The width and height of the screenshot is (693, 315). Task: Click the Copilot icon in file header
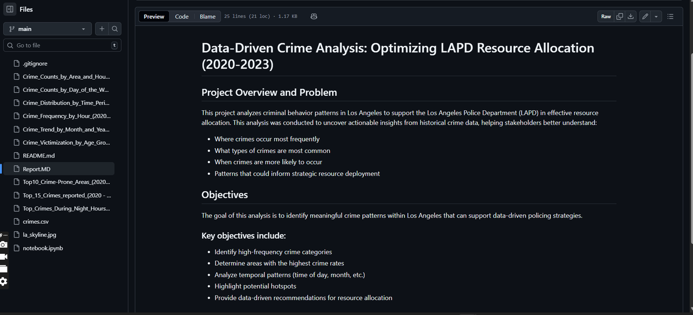(x=314, y=17)
